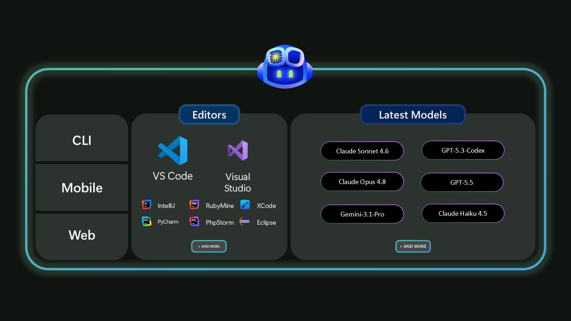The image size is (571, 321).
Task: Pick the Claude Haiku 4.5 model pill
Action: pos(463,213)
